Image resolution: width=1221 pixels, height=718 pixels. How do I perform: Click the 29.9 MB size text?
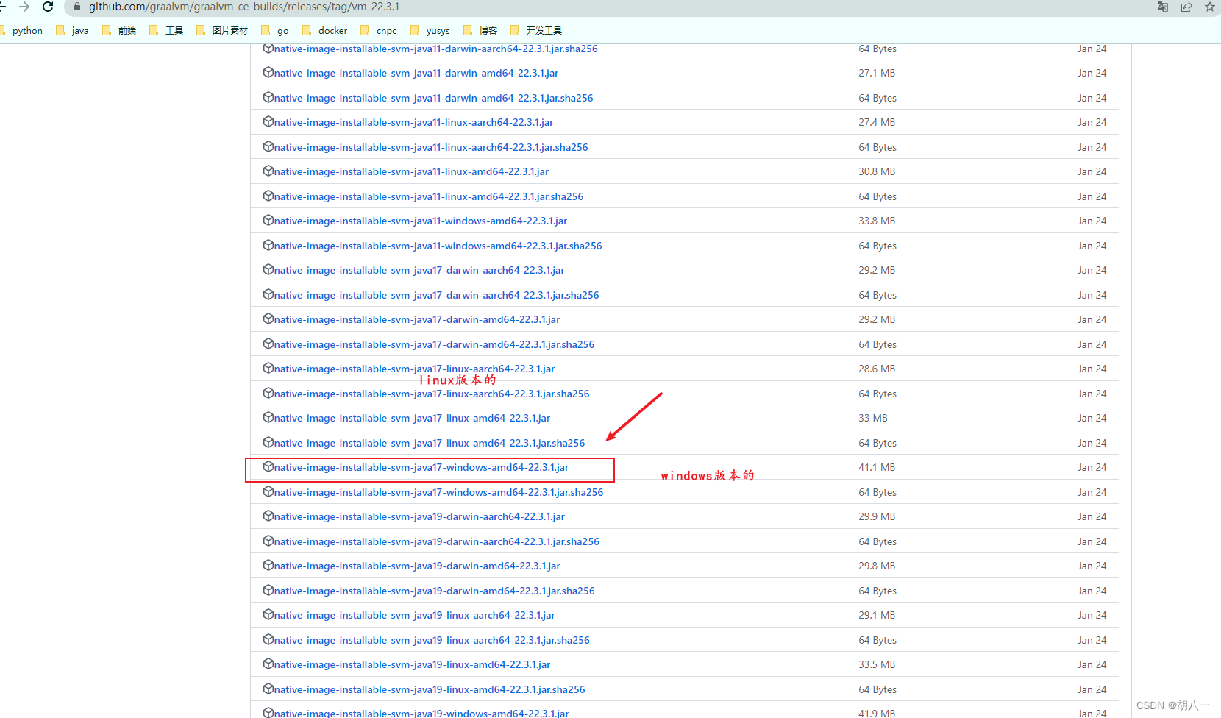coord(877,516)
